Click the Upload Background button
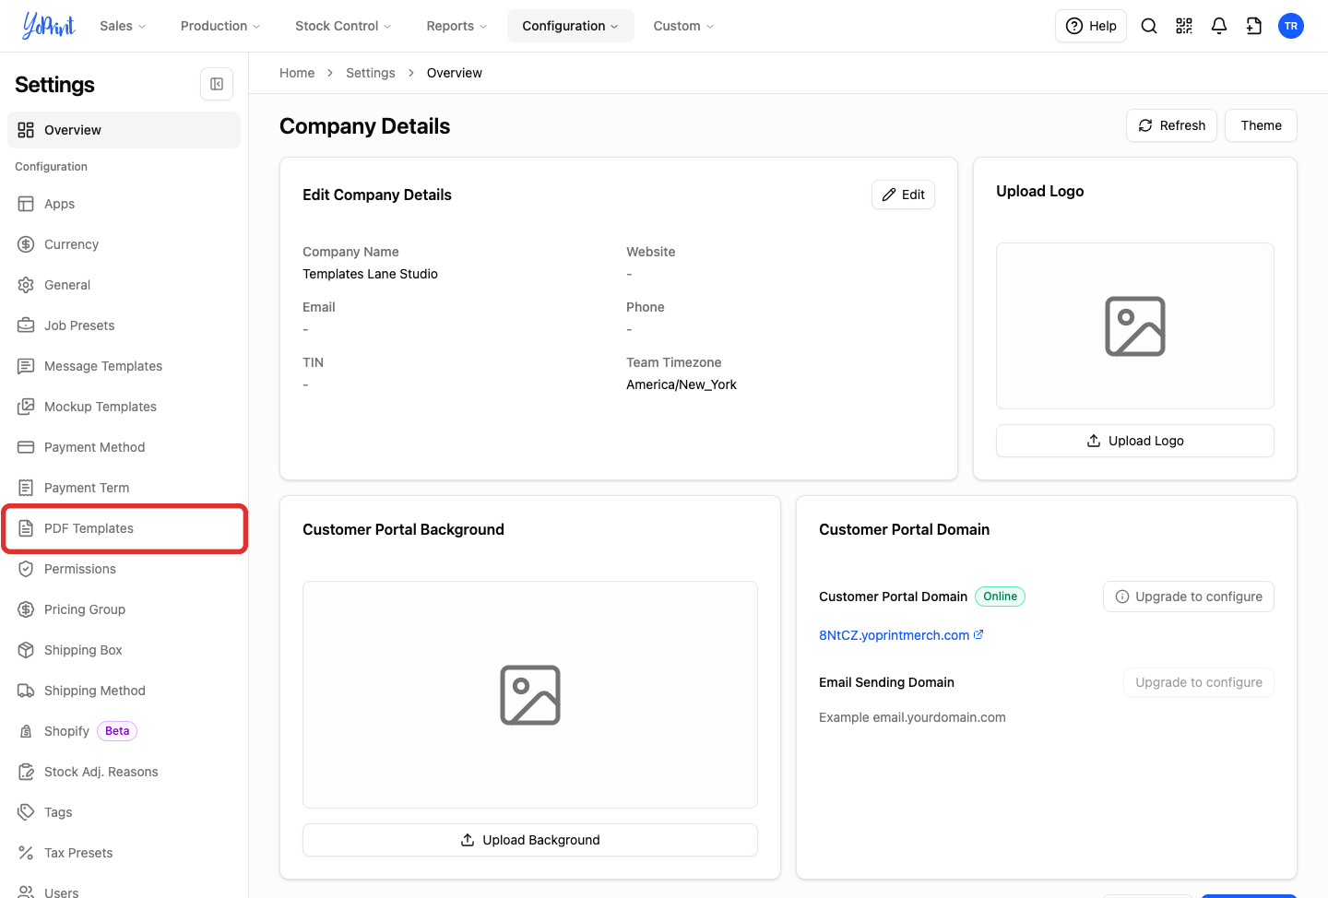 point(530,840)
